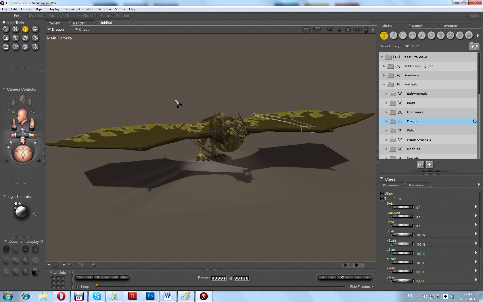Activate the Translate/Pull tool
Image resolution: width=483 pixels, height=302 pixels.
point(25,29)
